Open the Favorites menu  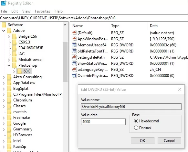[42, 11]
